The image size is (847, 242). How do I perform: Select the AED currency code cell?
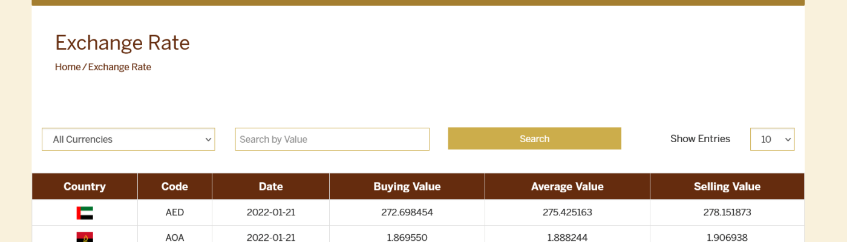coord(175,212)
